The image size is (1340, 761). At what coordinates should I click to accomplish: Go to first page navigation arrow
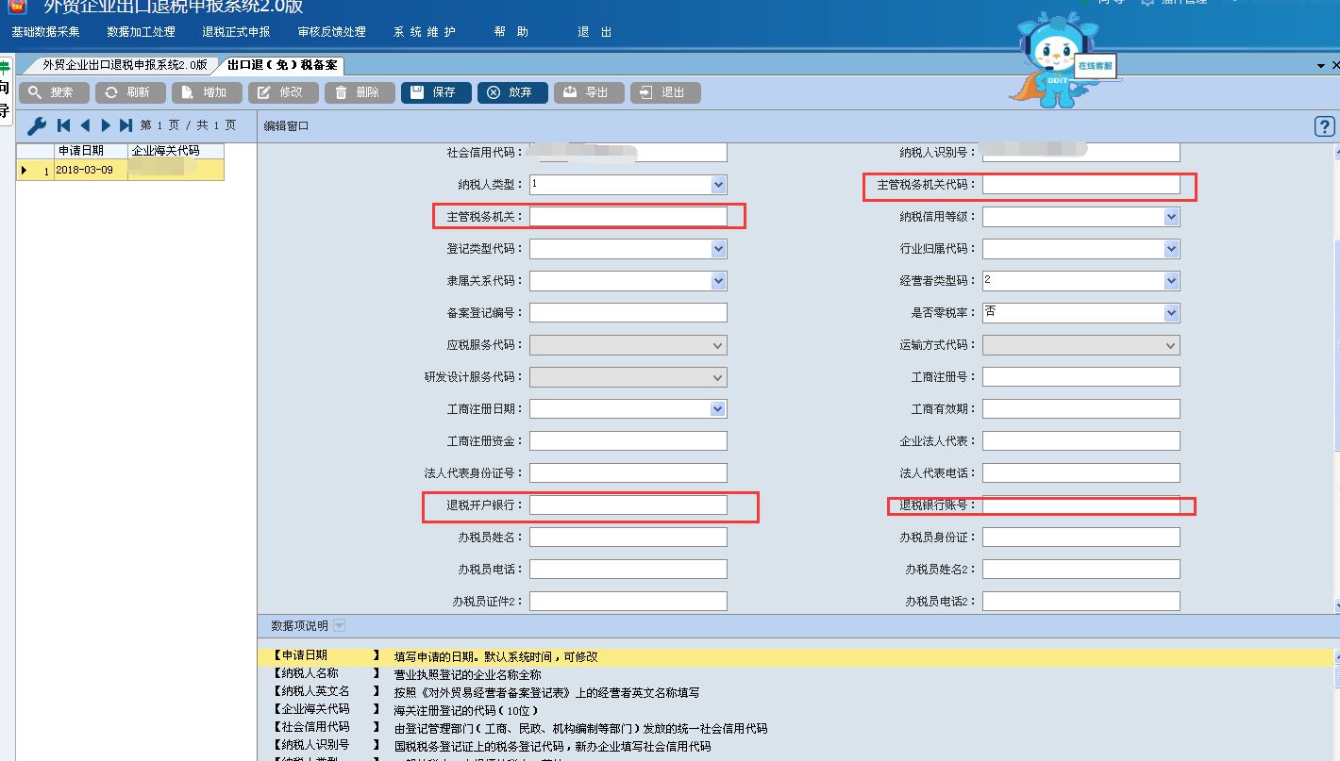tap(64, 125)
